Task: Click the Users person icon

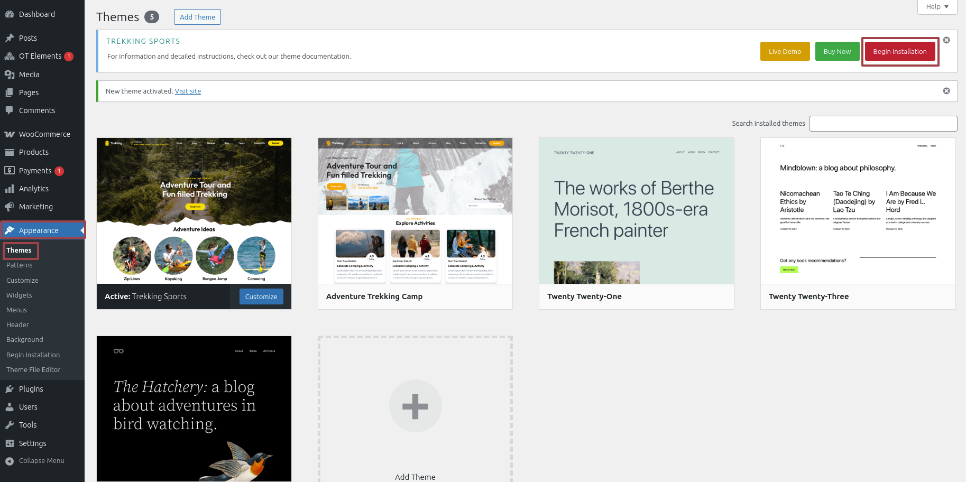Action: click(x=10, y=407)
